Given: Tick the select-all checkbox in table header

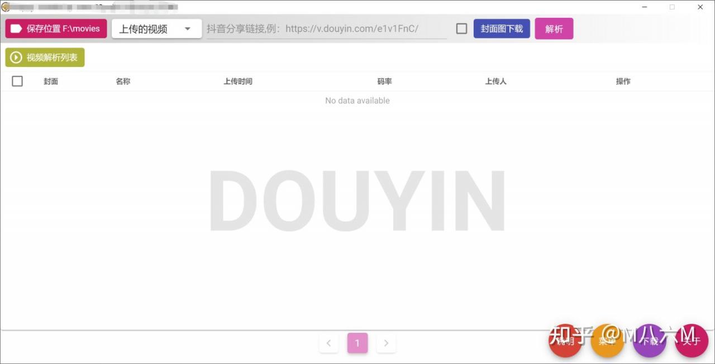Looking at the screenshot, I should click(17, 81).
